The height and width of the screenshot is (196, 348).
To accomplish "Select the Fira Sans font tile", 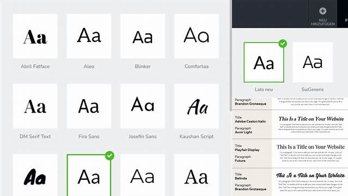I will point(89,106).
